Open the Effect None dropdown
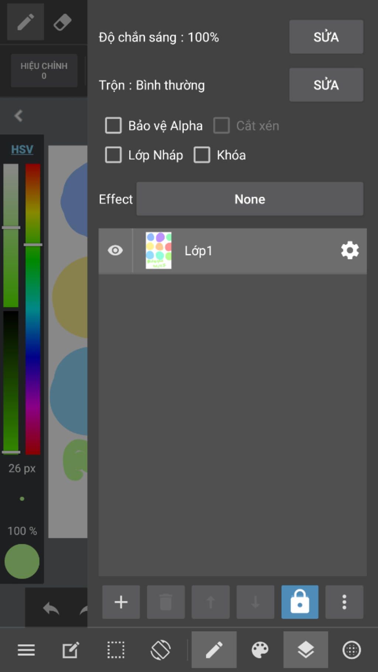This screenshot has width=378, height=672. click(x=250, y=199)
